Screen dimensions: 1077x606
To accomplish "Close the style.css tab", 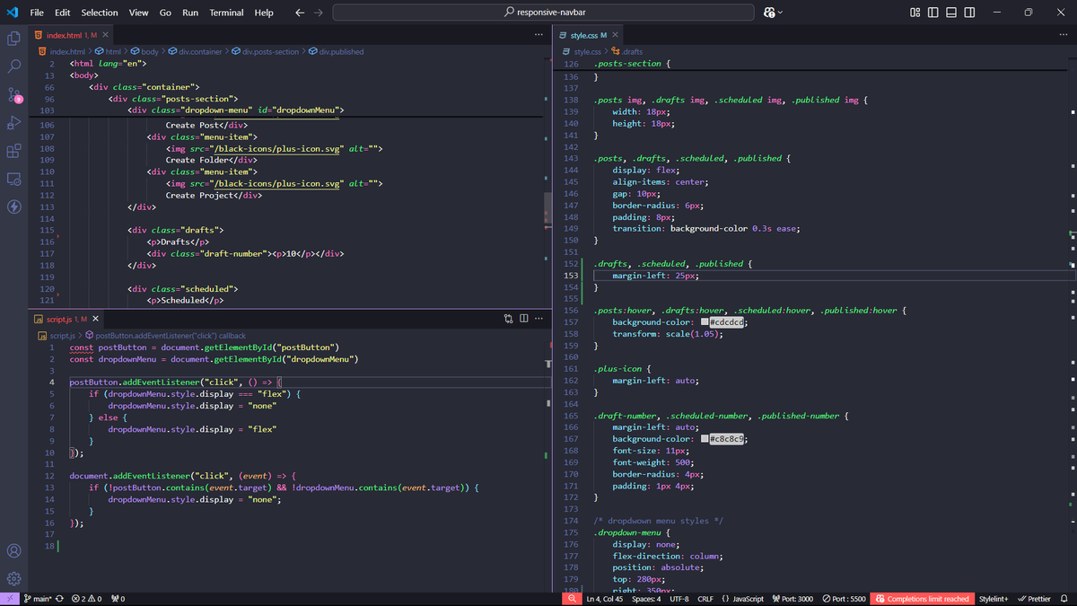I will [x=615, y=35].
